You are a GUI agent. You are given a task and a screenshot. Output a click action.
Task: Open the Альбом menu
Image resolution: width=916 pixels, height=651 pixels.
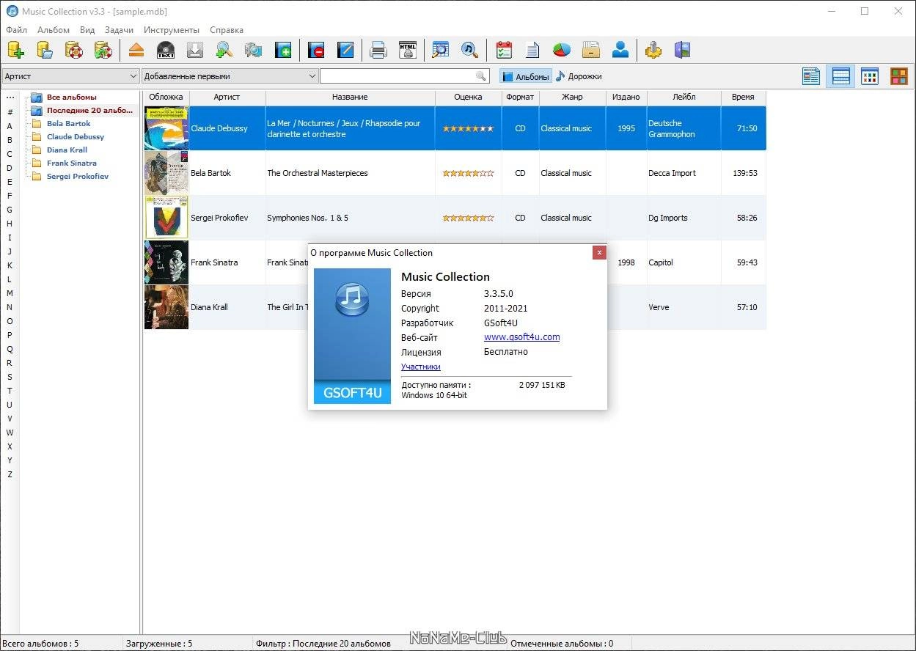[53, 30]
